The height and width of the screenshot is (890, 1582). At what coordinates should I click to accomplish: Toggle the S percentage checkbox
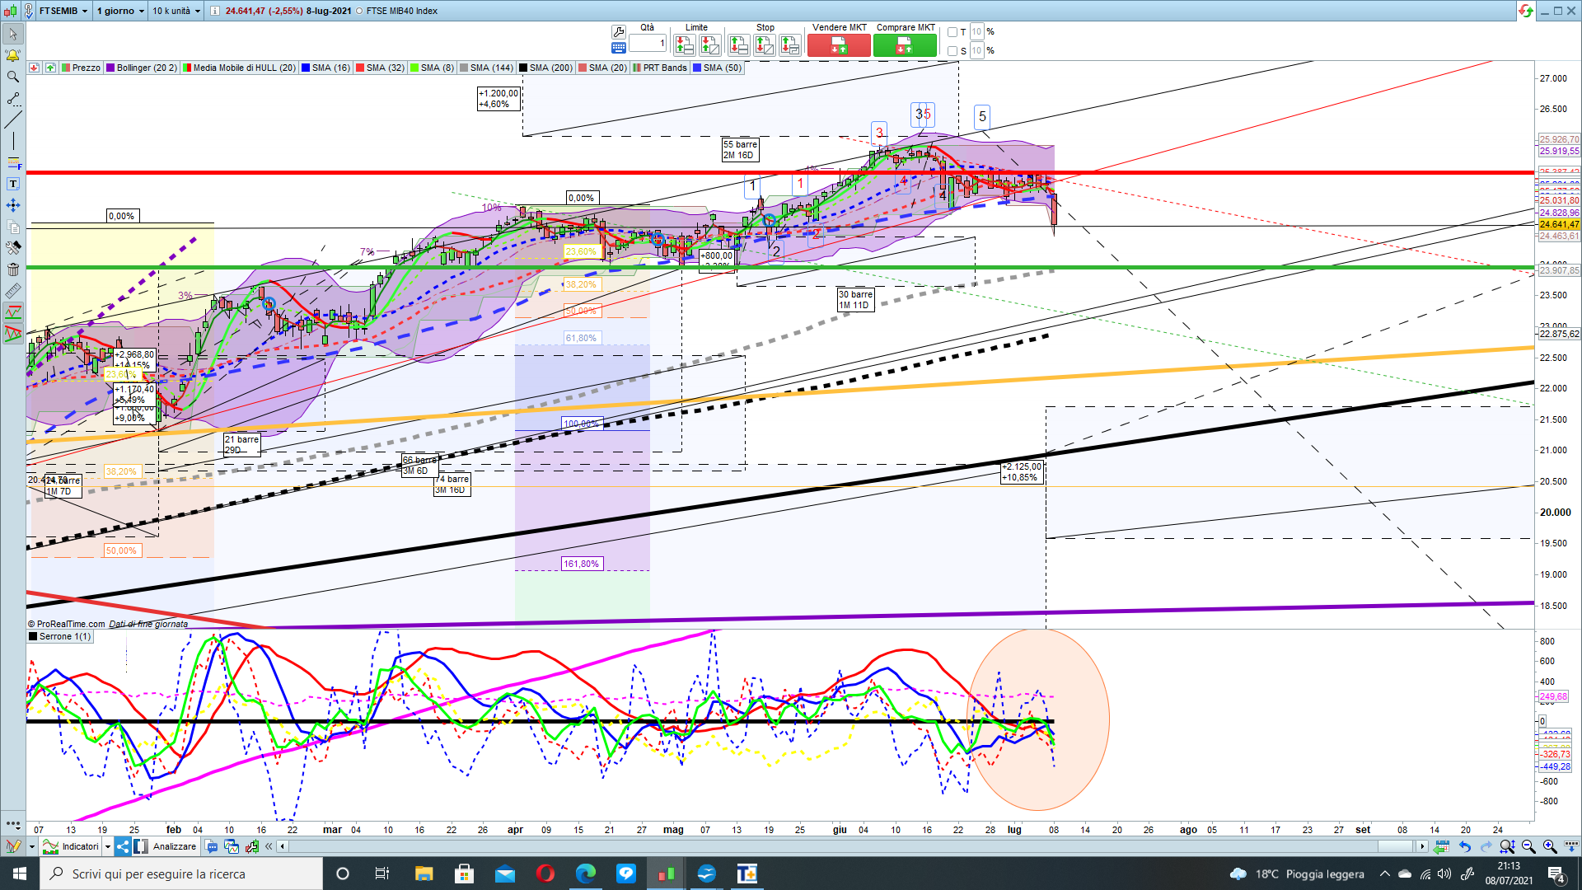pyautogui.click(x=952, y=51)
